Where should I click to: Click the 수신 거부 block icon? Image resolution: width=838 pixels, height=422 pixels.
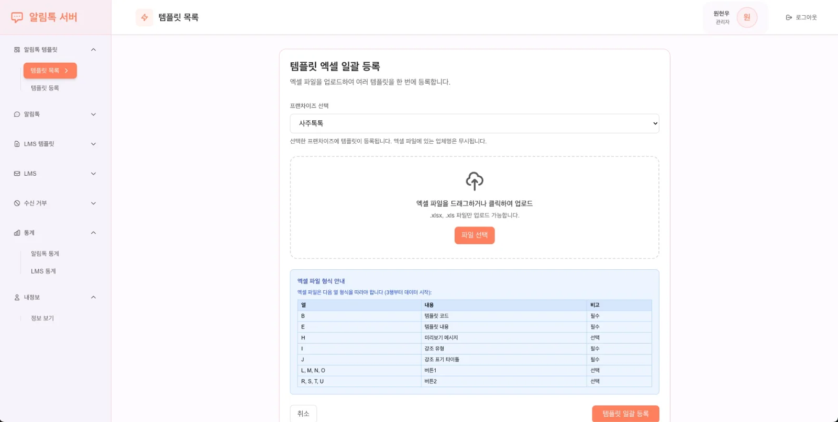coord(17,203)
